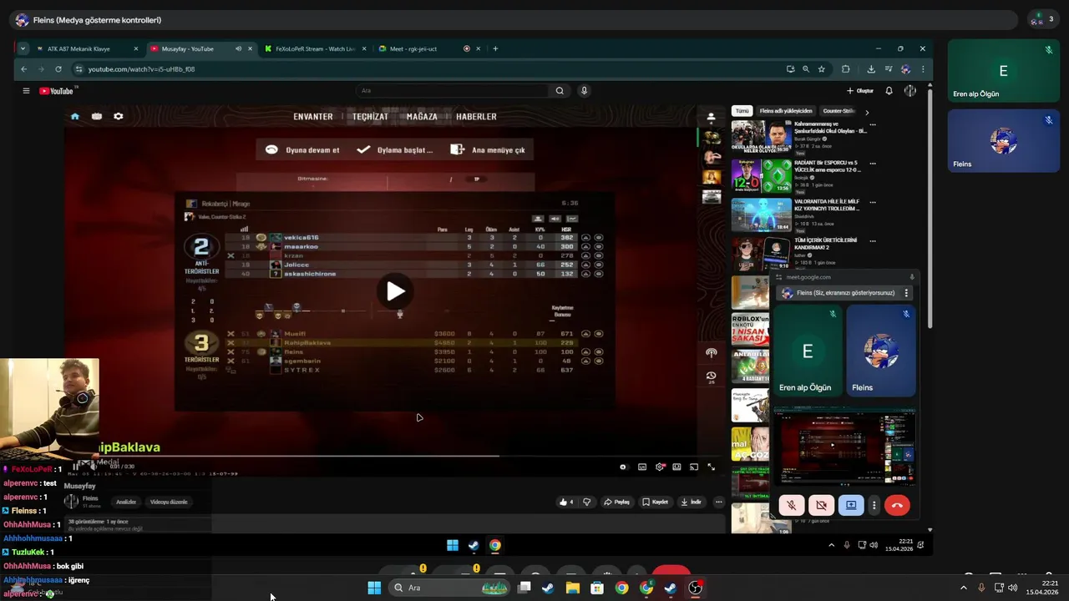The width and height of the screenshot is (1069, 601).
Task: Open Chrome downloads icon
Action: pos(871,69)
